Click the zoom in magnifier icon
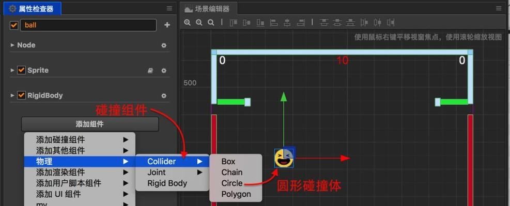 pyautogui.click(x=188, y=23)
